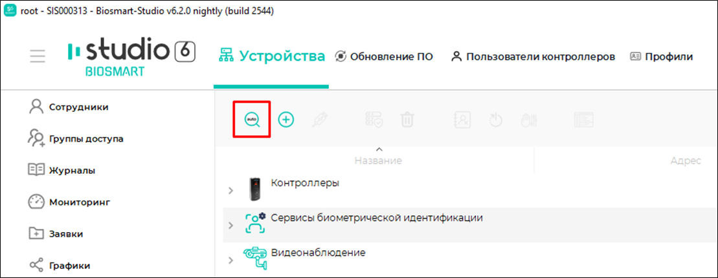The height and width of the screenshot is (278, 718).
Task: Select the greyed-out settings checklist icon
Action: click(374, 120)
